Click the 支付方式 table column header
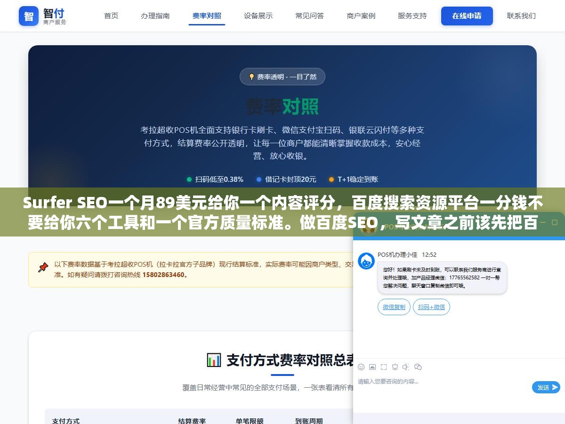Viewport: 565px width, 424px height. point(66,421)
